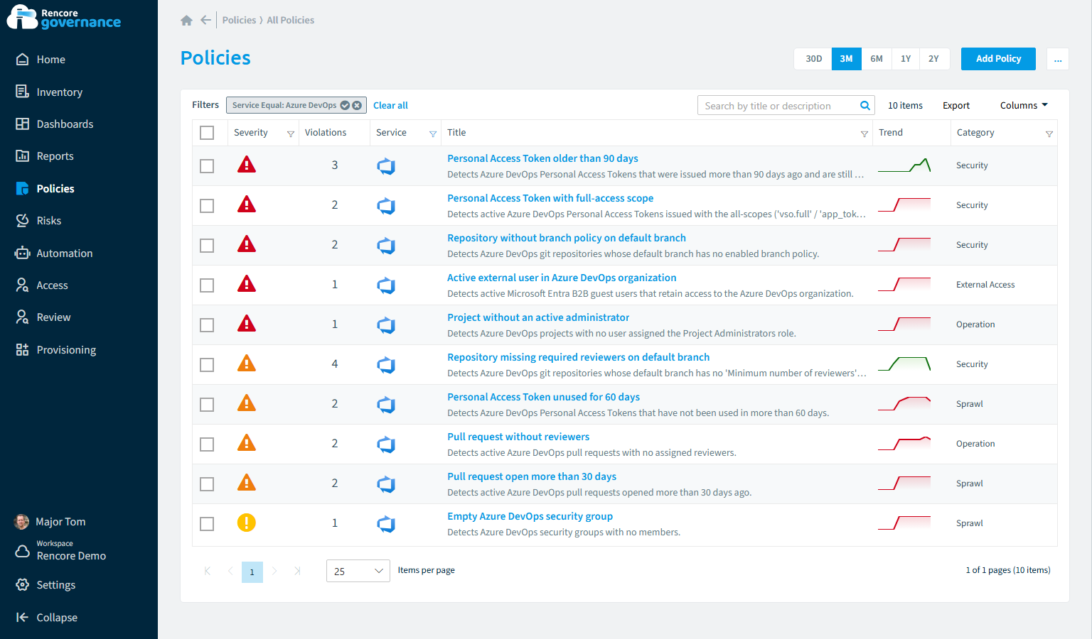Viewport: 1092px width, 639px height.
Task: Open Pull request without reviewers policy
Action: coord(518,437)
